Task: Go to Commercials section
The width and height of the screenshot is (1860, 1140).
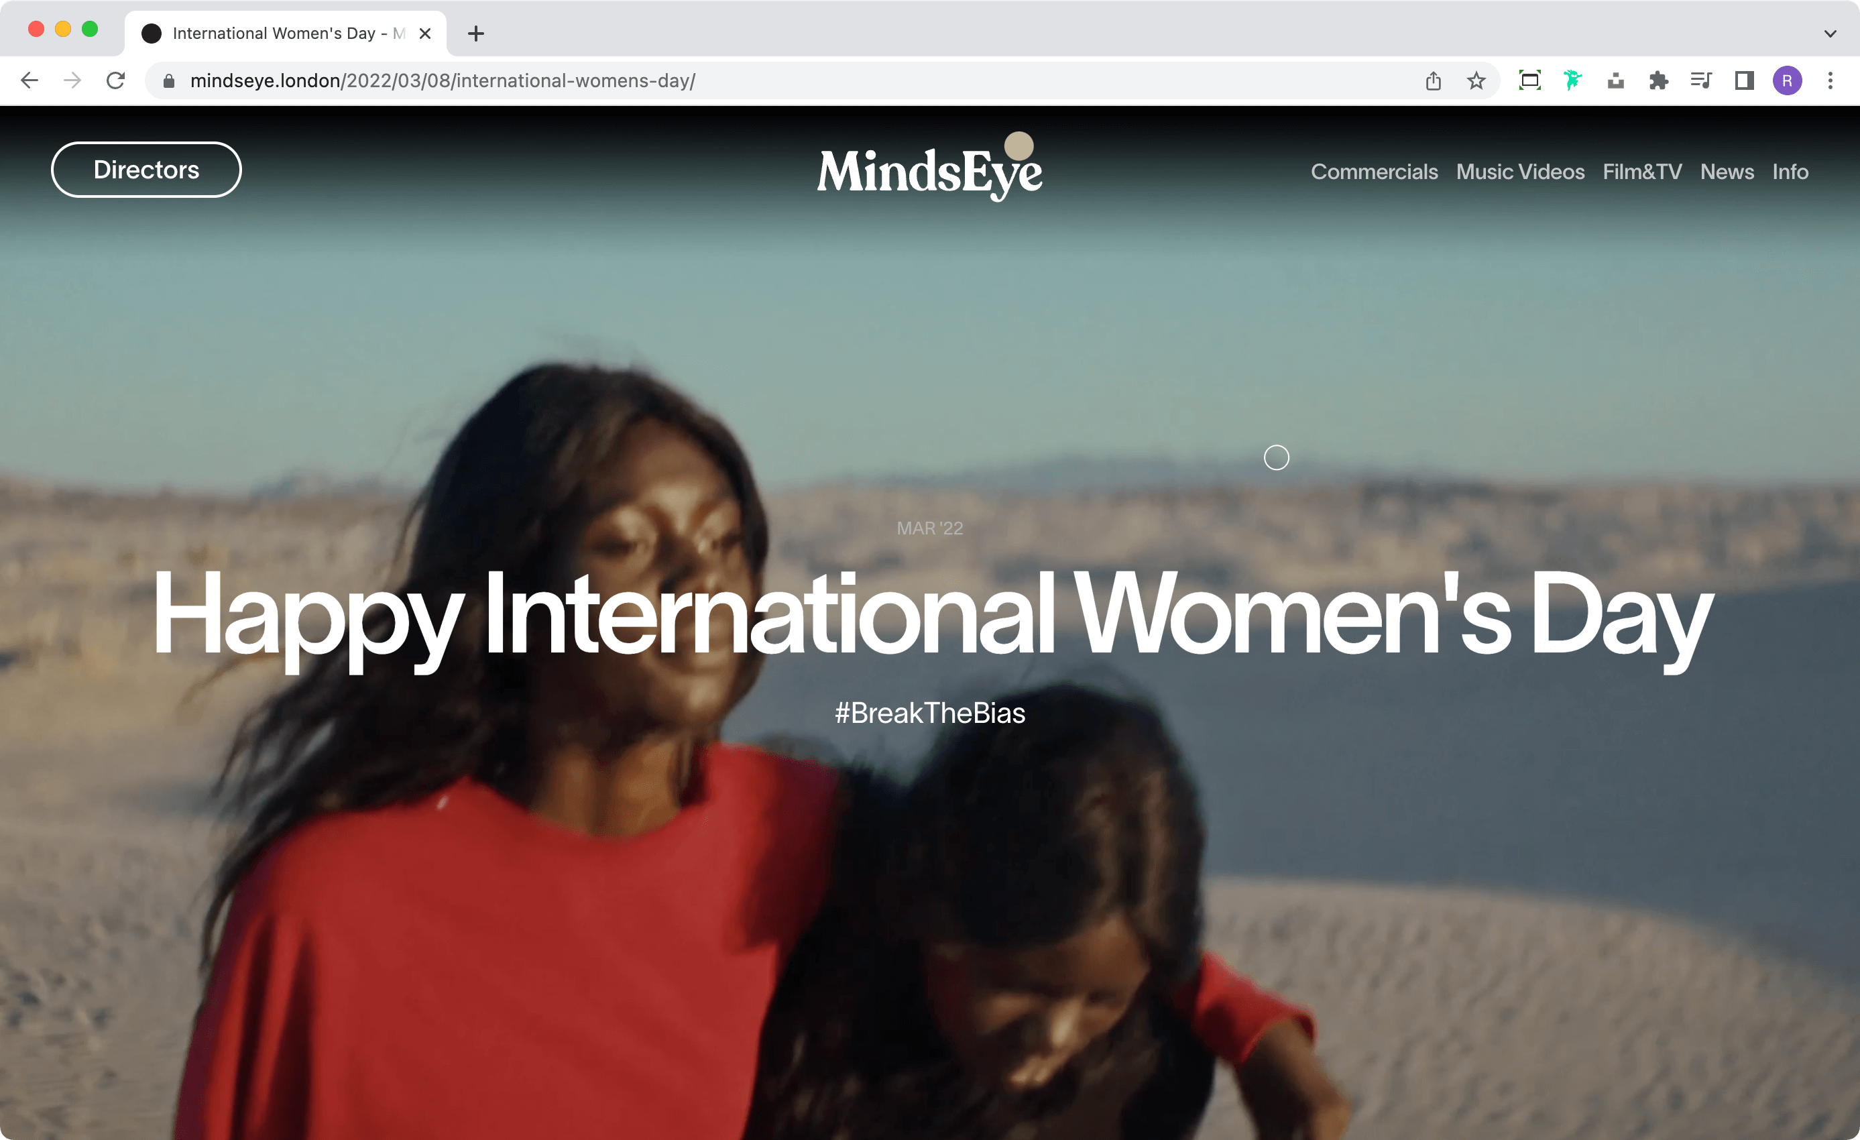Action: pyautogui.click(x=1374, y=172)
